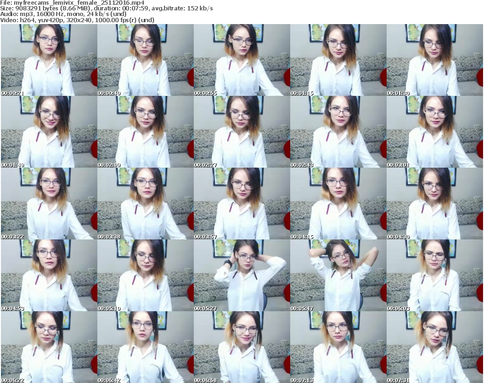Select the frame at 00:02:43
This screenshot has height=383, width=484.
(338, 132)
